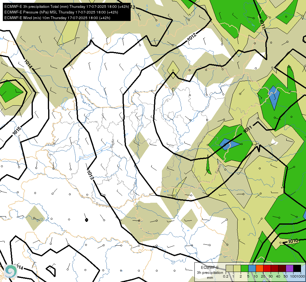Pick the orange 10 mm legend swatch
This screenshot has width=306, height=282.
coord(259,269)
